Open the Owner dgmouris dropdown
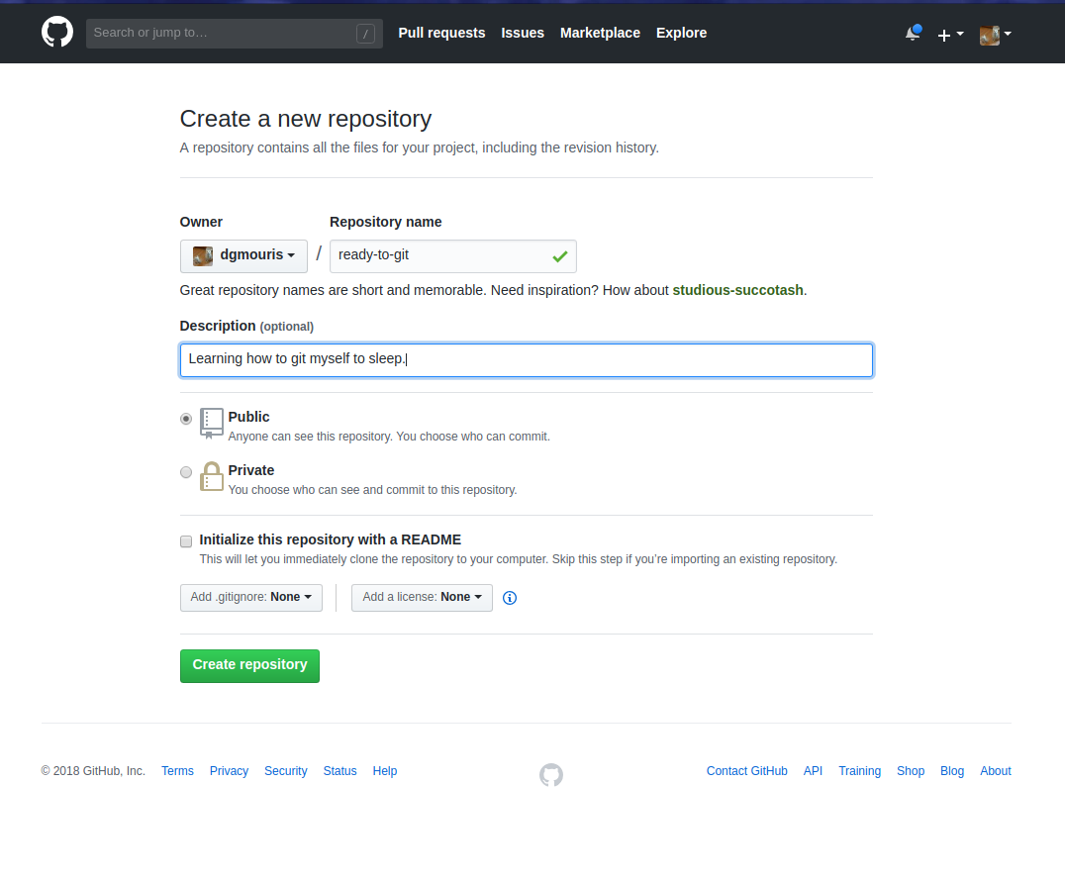 243,256
